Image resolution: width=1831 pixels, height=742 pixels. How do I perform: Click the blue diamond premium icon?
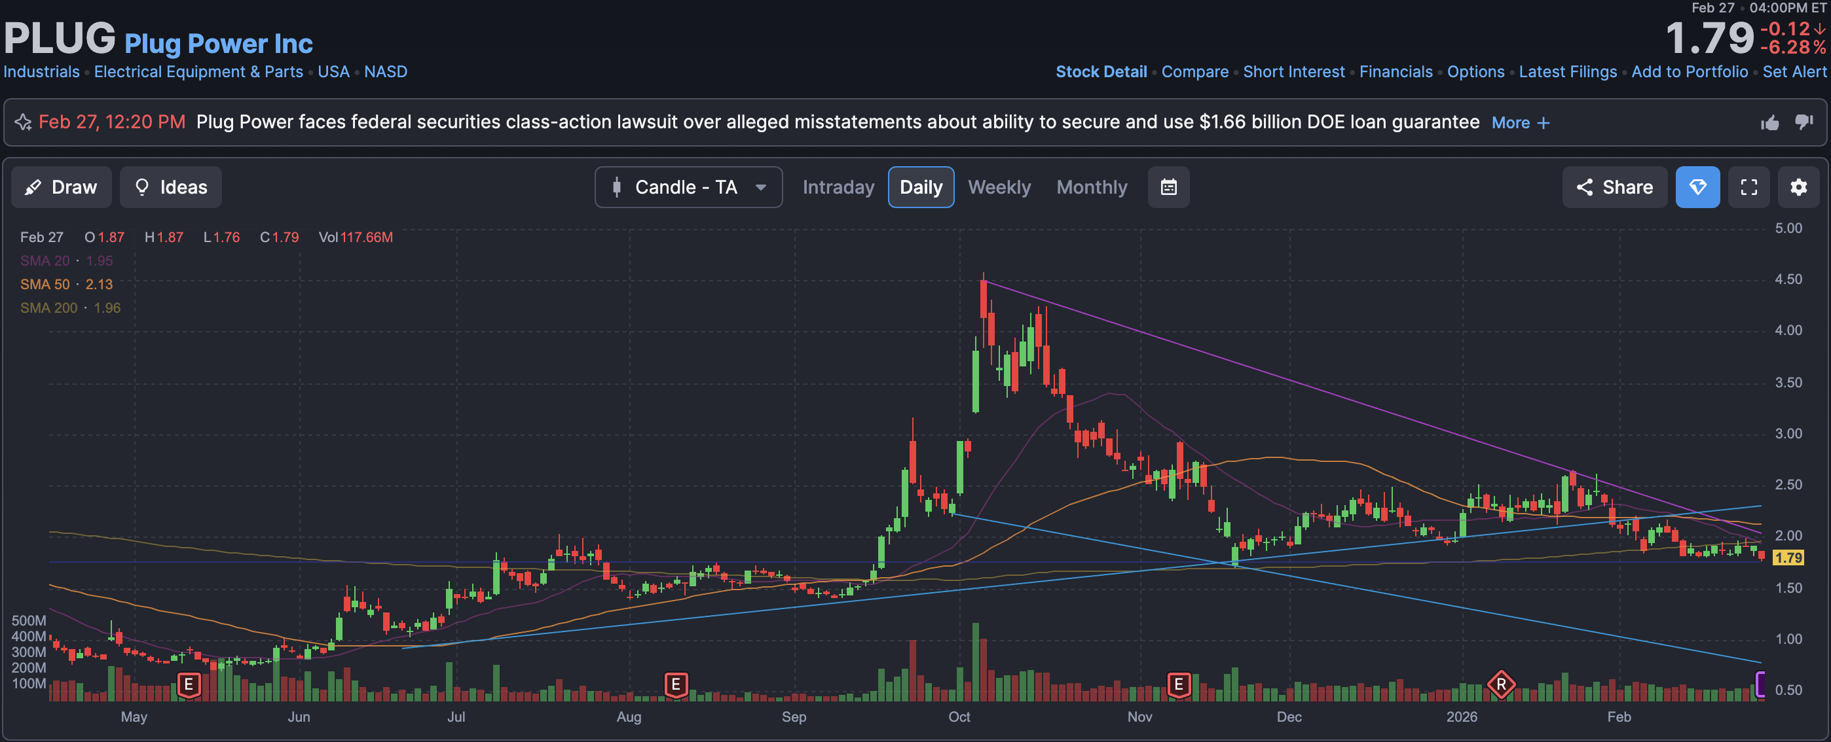click(x=1697, y=187)
